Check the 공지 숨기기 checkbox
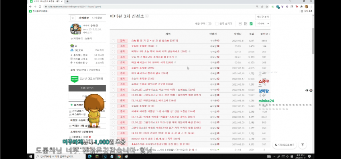This screenshot has height=159, width=341. (217, 24)
